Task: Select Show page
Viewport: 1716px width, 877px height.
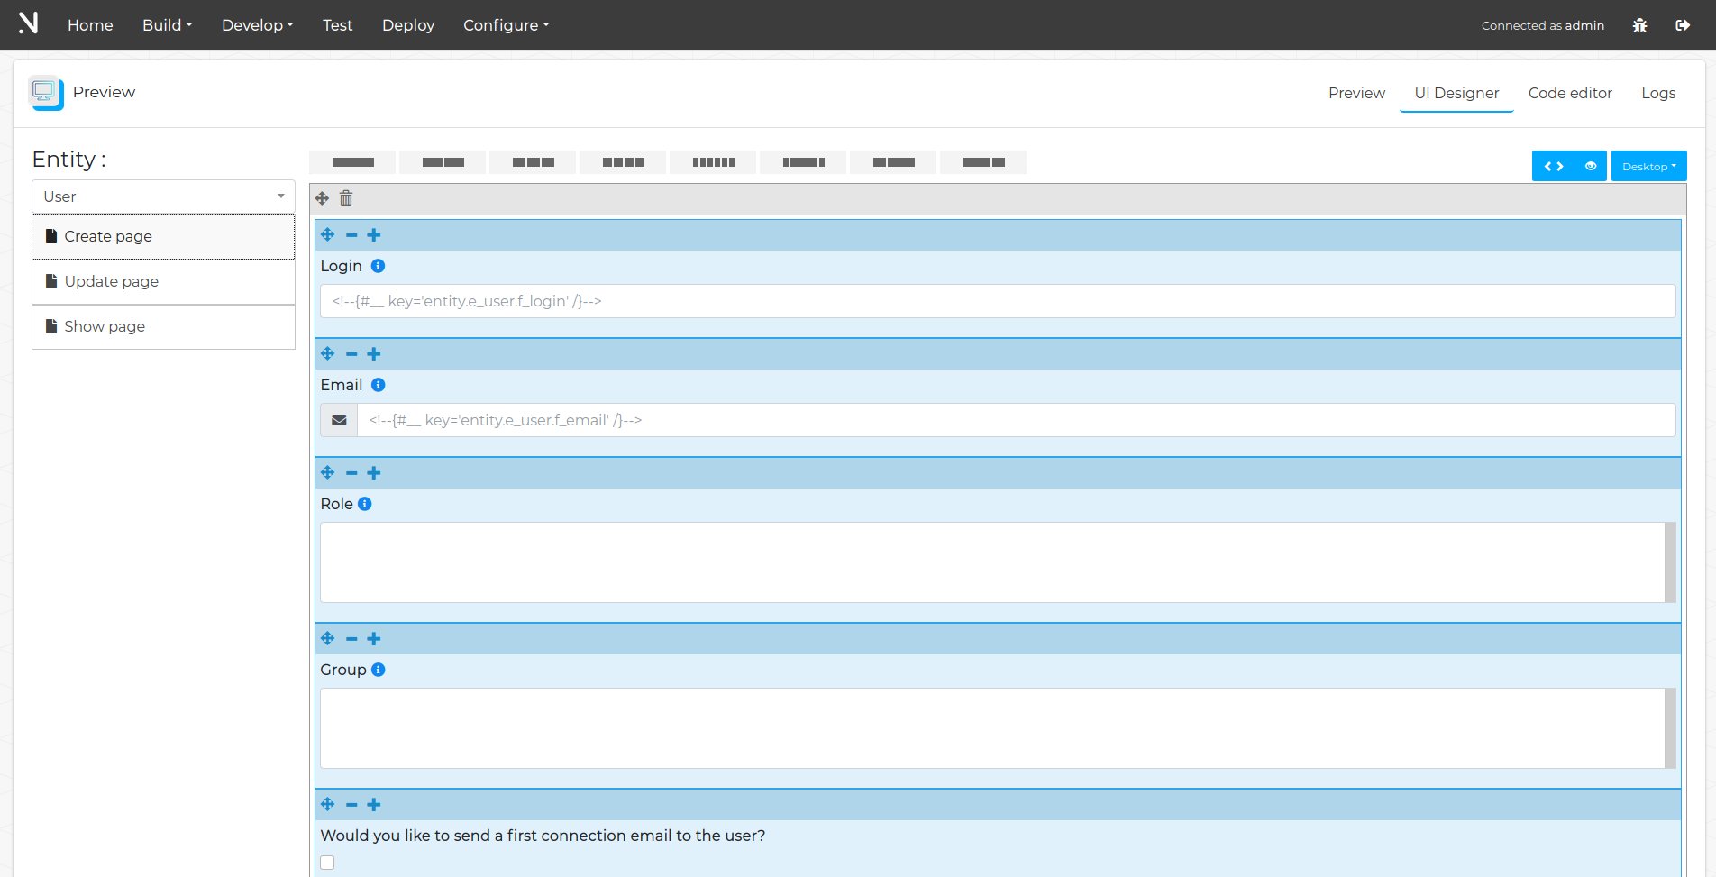Action: [x=163, y=326]
